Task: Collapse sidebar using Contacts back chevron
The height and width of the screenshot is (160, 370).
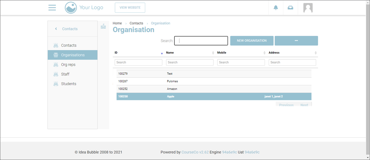Action: click(56, 29)
